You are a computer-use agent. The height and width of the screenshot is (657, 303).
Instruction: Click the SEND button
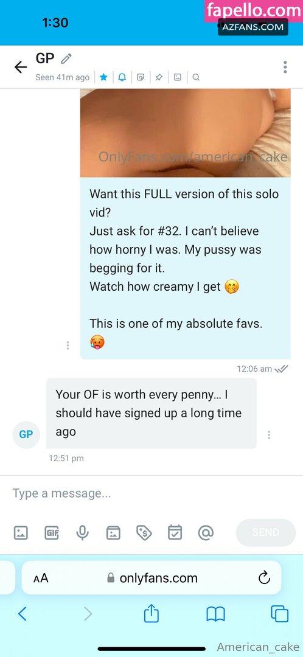266,532
